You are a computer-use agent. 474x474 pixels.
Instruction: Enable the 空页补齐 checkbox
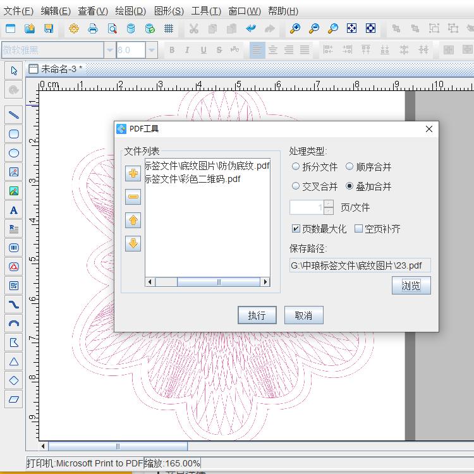pos(358,229)
